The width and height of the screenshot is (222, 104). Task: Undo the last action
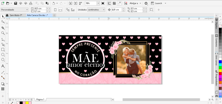click(x=54, y=3)
